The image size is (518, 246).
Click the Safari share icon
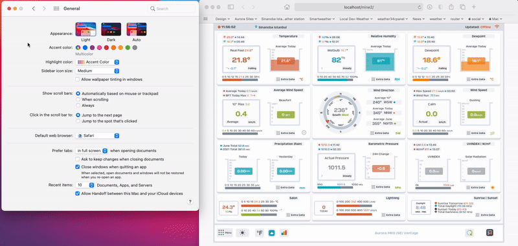coord(451,6)
